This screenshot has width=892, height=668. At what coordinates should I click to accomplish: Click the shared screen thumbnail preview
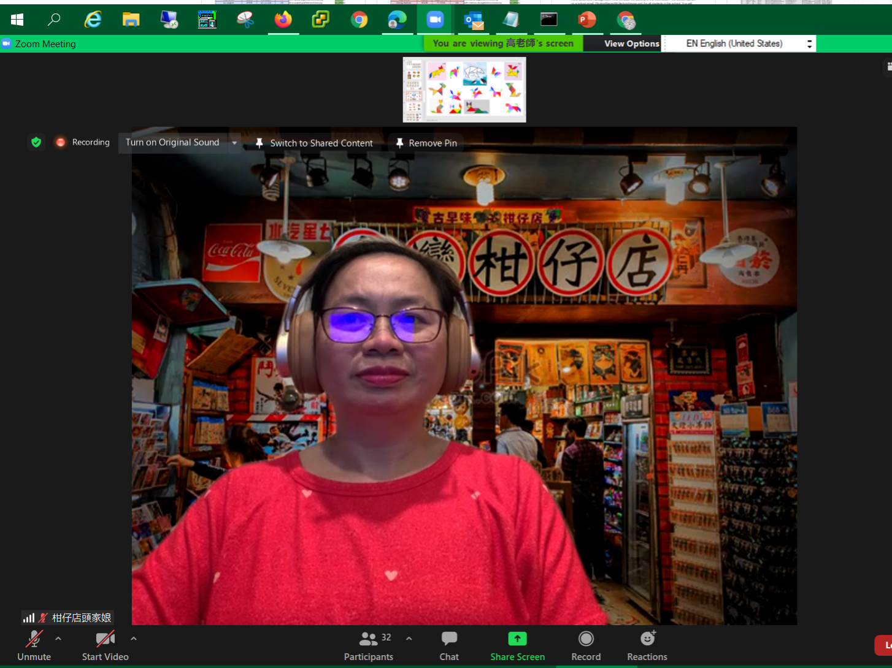click(464, 90)
